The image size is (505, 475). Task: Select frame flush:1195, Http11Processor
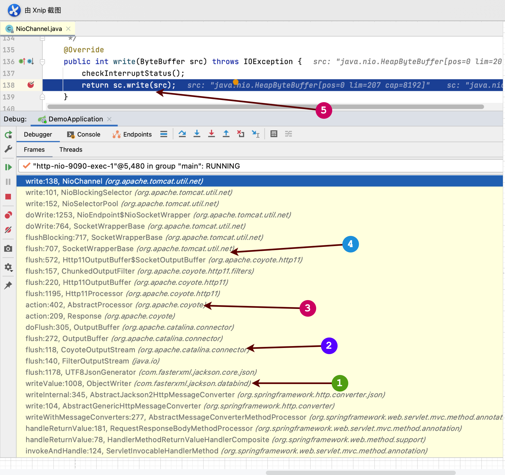259,293
